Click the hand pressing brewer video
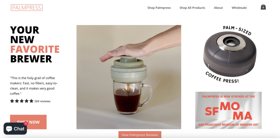 point(129,77)
